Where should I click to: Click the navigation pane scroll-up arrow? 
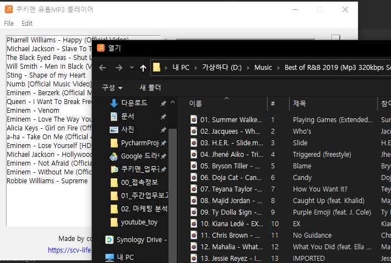coord(172,102)
